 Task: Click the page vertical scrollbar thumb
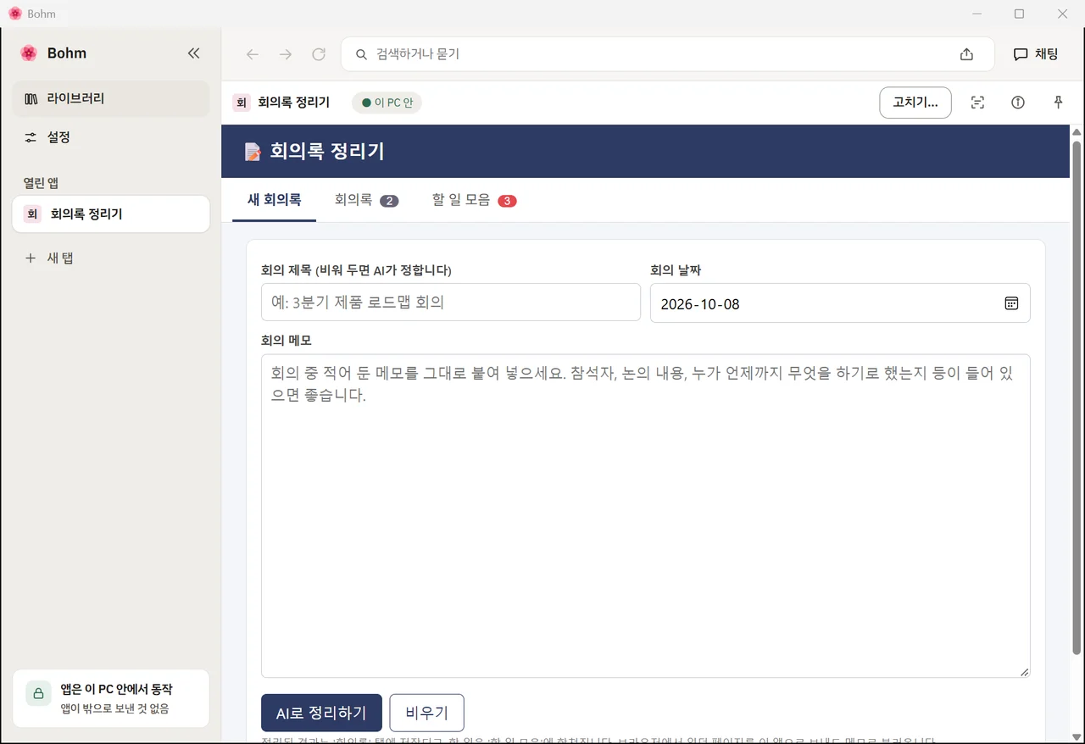tap(1077, 397)
